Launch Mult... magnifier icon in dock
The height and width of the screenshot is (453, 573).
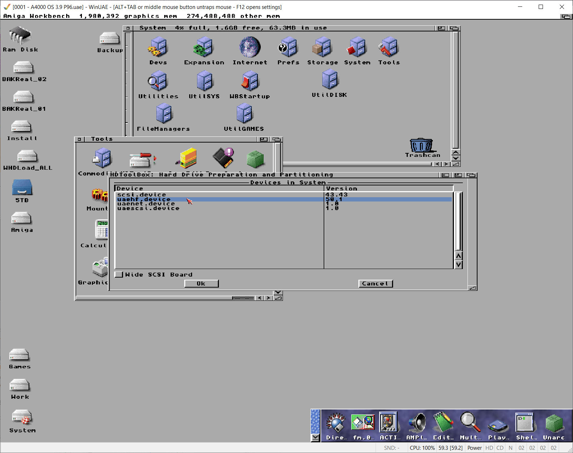tap(470, 427)
